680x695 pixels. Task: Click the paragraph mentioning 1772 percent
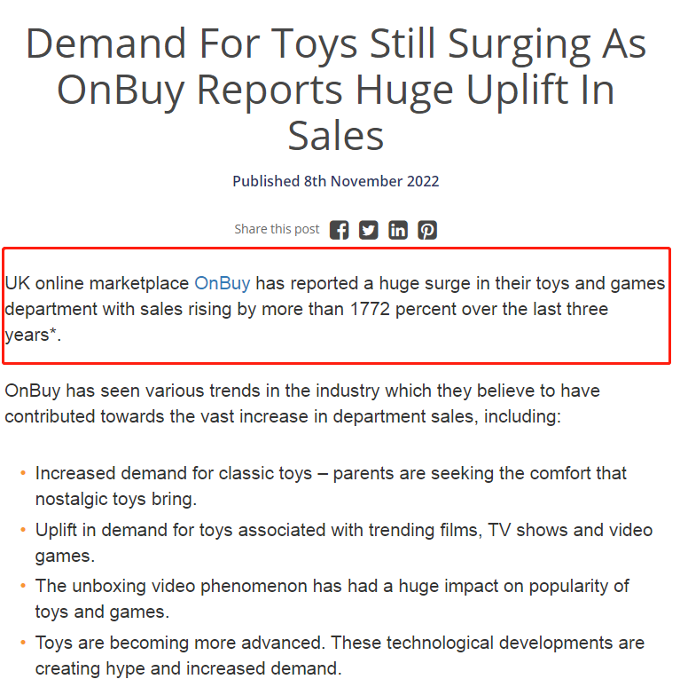(x=335, y=309)
